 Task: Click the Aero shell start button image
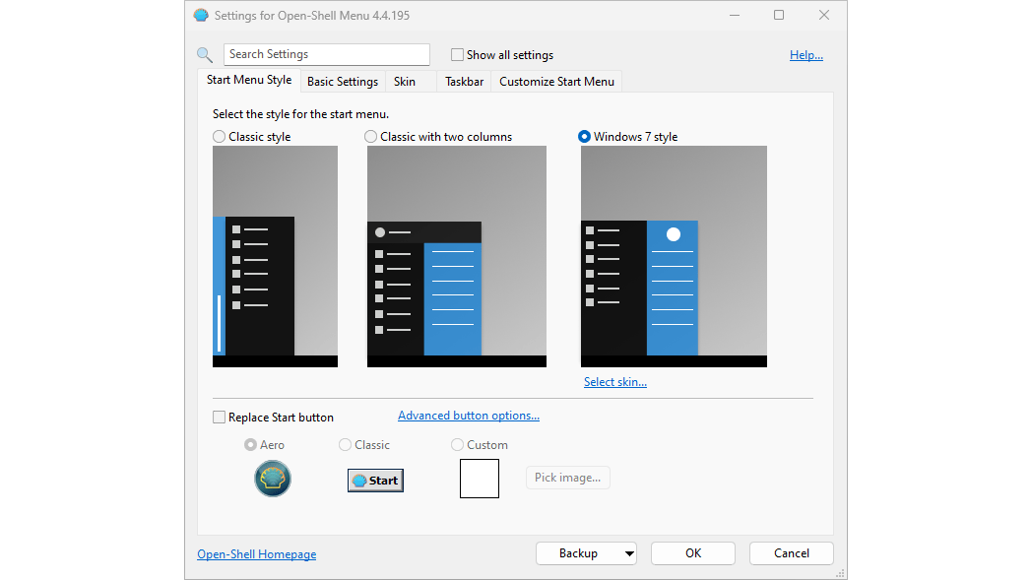(x=272, y=478)
